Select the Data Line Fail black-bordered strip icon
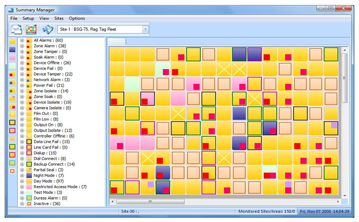Image resolution: width=359 pixels, height=222 pixels. pyautogui.click(x=12, y=122)
